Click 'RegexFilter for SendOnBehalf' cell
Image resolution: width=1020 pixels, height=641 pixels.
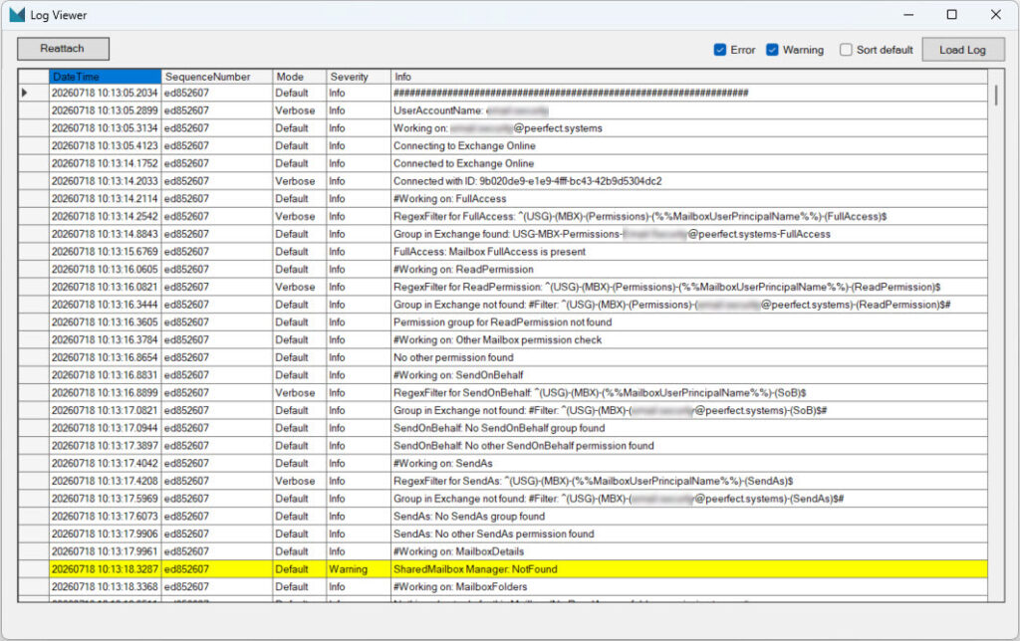pos(689,393)
